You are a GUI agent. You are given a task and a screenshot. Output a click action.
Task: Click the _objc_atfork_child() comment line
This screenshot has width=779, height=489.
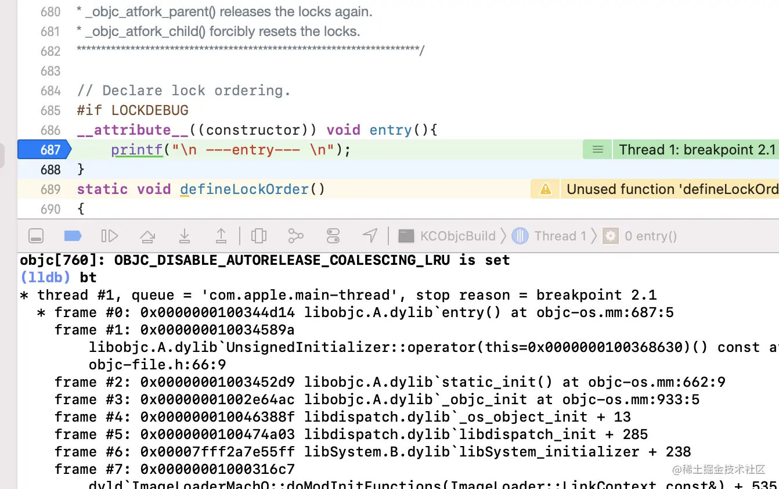218,31
